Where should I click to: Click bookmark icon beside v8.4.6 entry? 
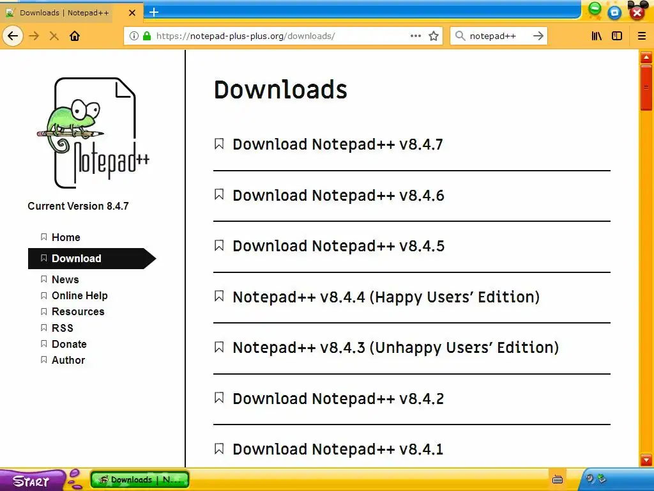[219, 194]
